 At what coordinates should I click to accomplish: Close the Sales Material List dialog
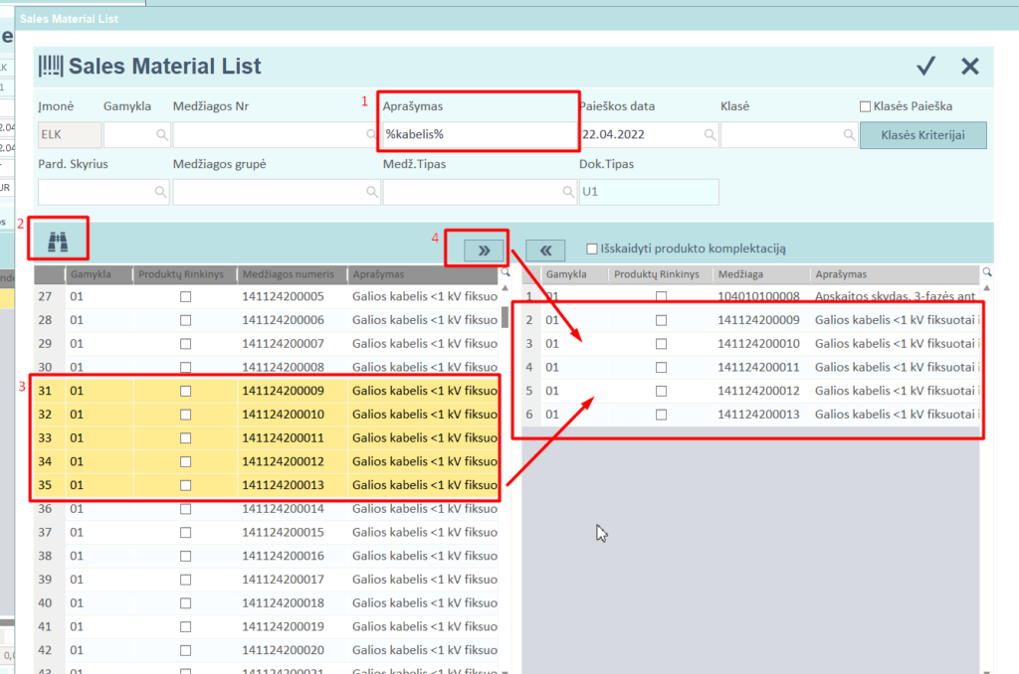pos(970,66)
